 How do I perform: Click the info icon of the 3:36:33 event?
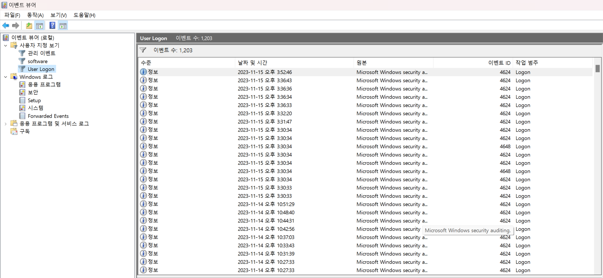point(143,105)
